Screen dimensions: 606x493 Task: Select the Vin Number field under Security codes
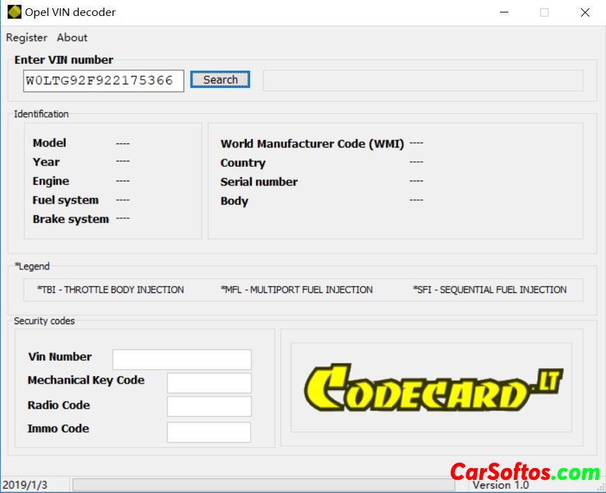pos(181,359)
